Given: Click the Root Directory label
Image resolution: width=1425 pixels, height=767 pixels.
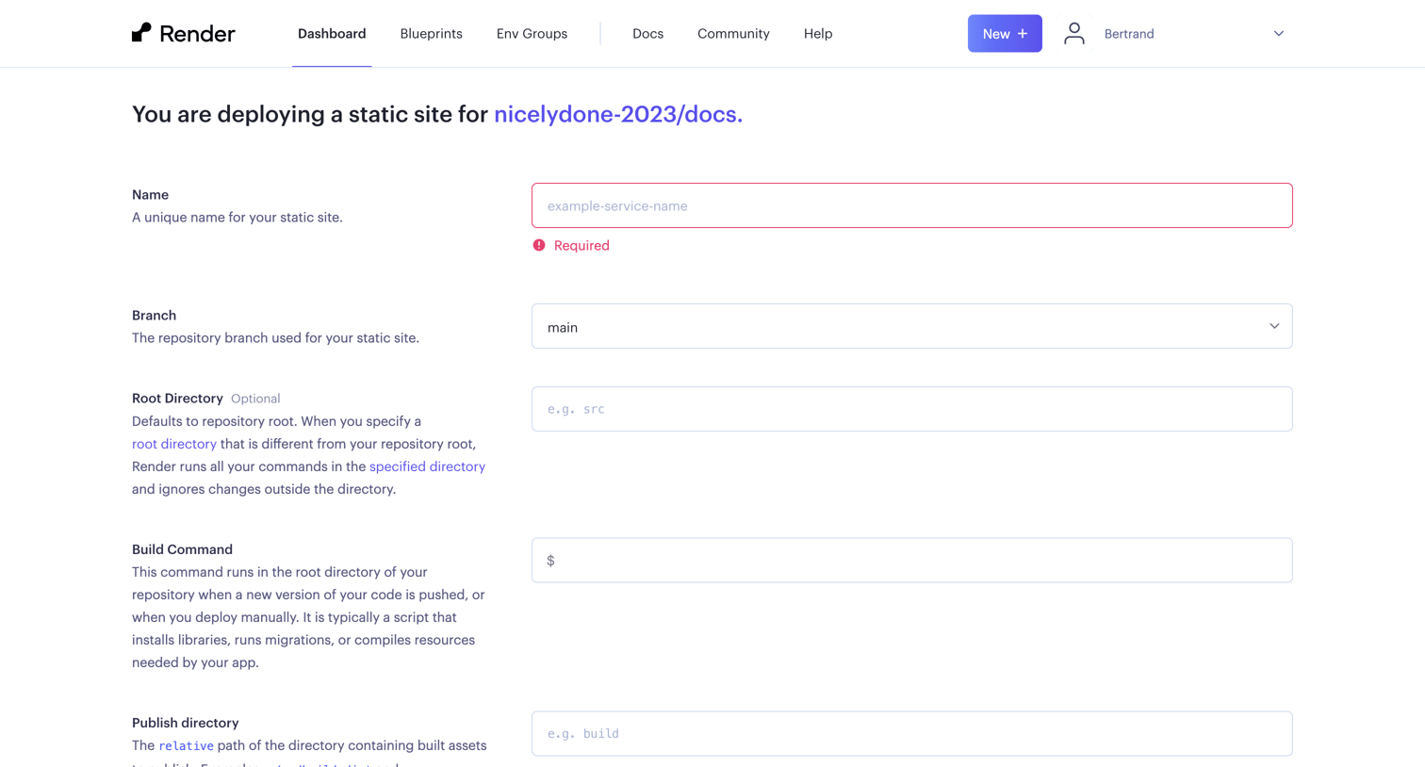Looking at the screenshot, I should pos(177,399).
